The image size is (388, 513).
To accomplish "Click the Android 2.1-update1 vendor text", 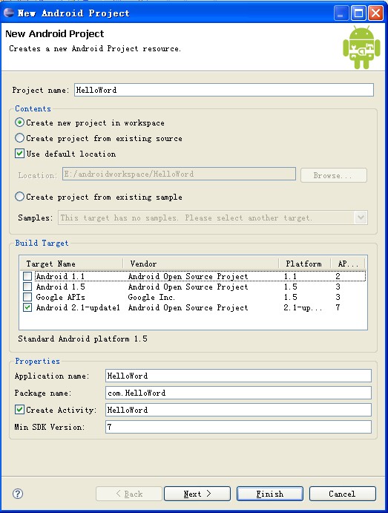I will tap(188, 307).
